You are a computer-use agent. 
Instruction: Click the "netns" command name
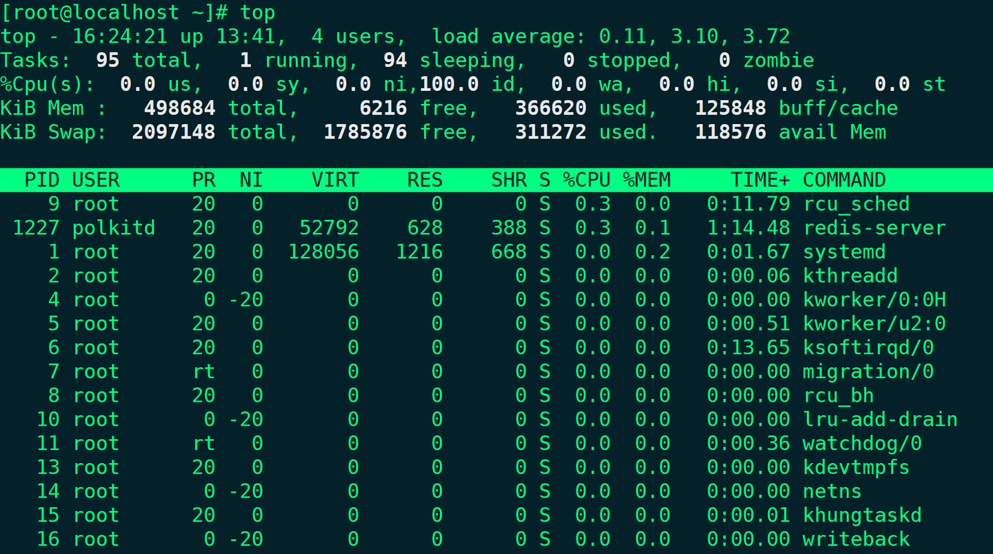[832, 491]
